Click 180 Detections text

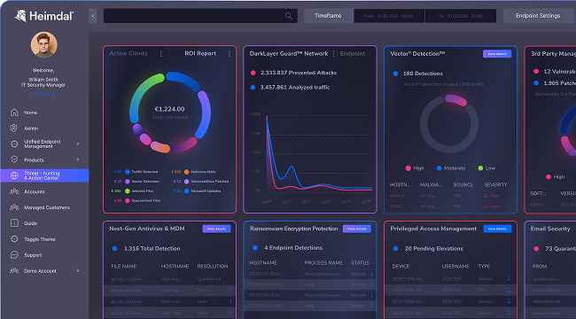423,74
